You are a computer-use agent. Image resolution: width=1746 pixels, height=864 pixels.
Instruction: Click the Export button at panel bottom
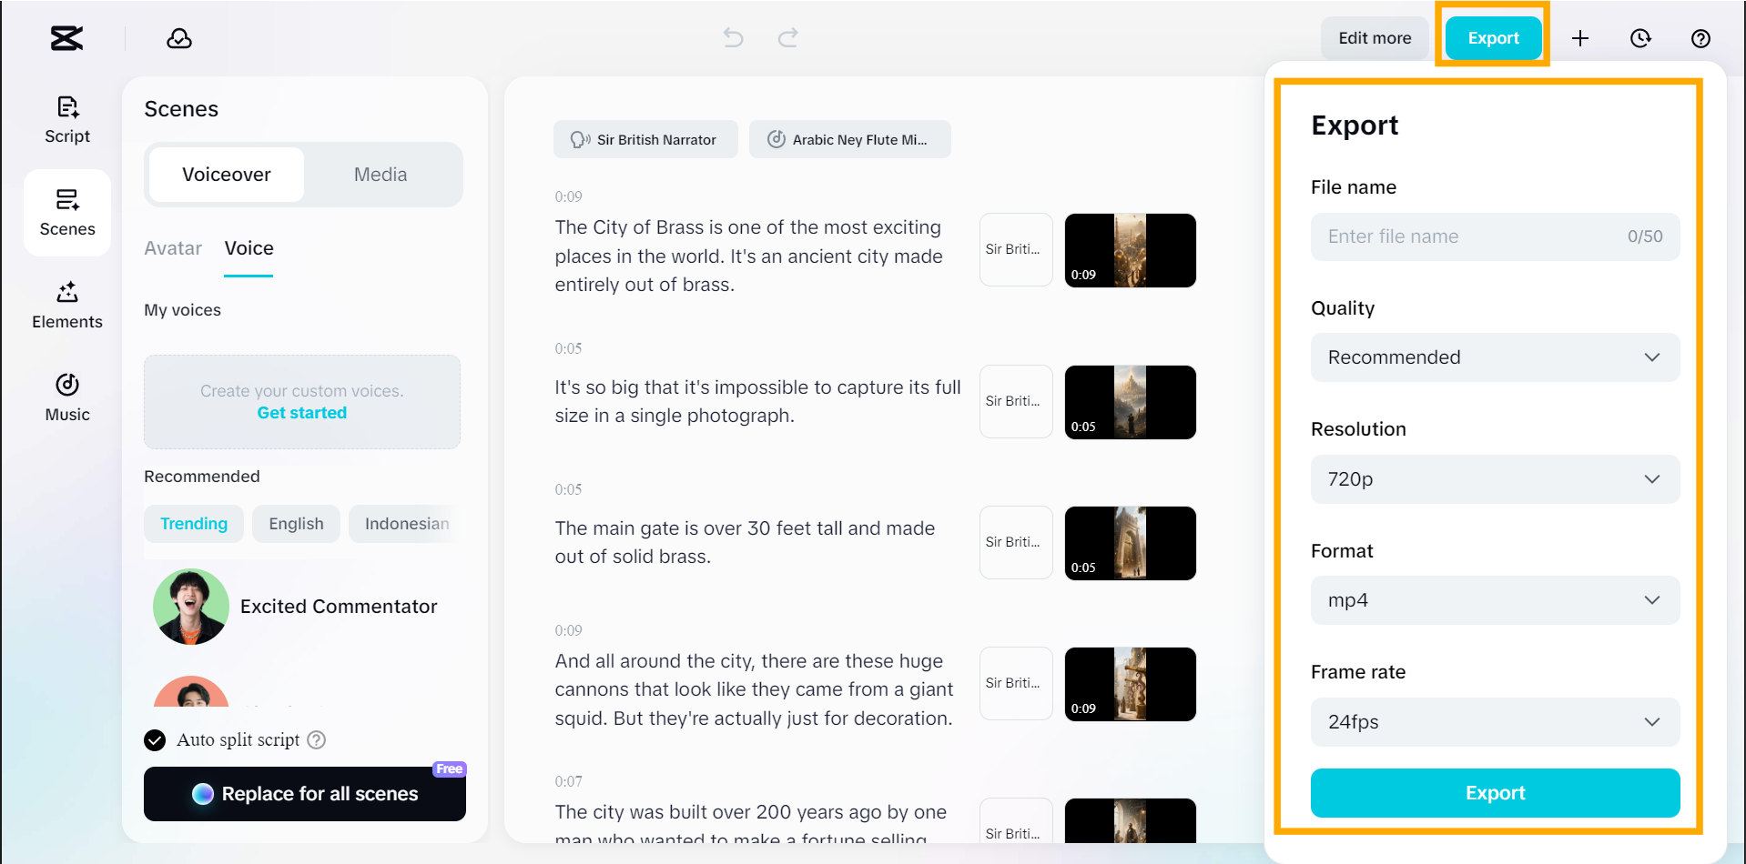(x=1495, y=793)
